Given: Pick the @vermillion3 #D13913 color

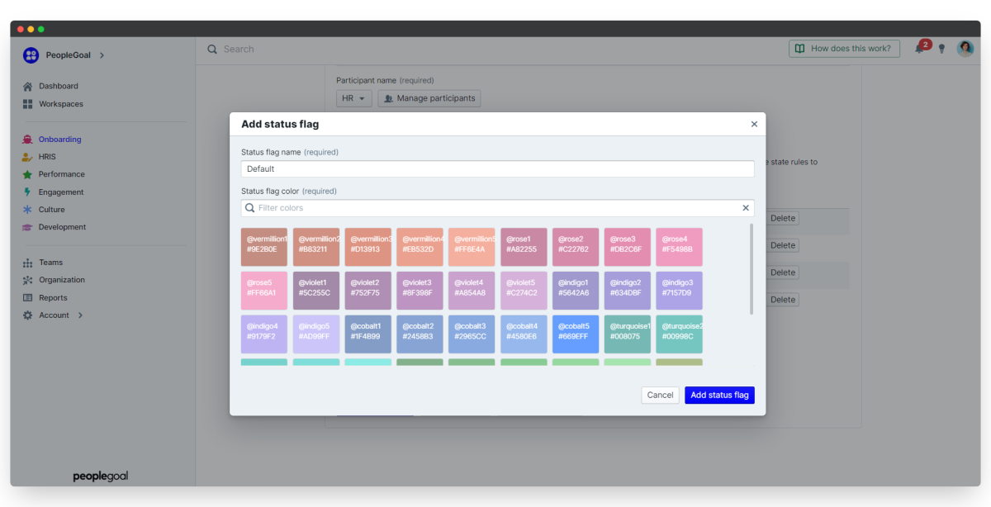Looking at the screenshot, I should pyautogui.click(x=368, y=247).
